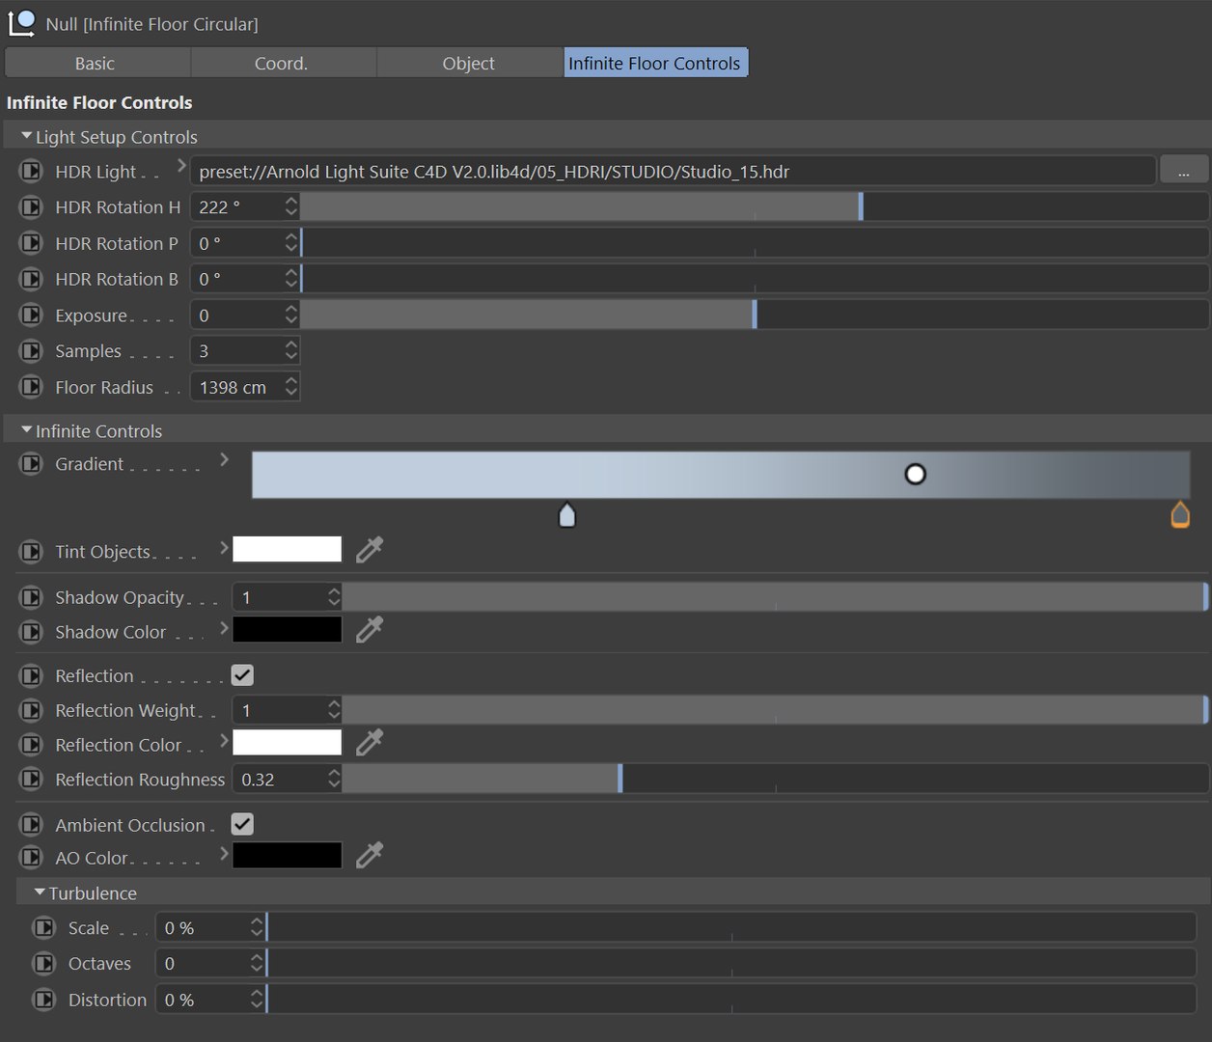1212x1042 pixels.
Task: Select the light gradient knot in middle
Action: point(567,515)
